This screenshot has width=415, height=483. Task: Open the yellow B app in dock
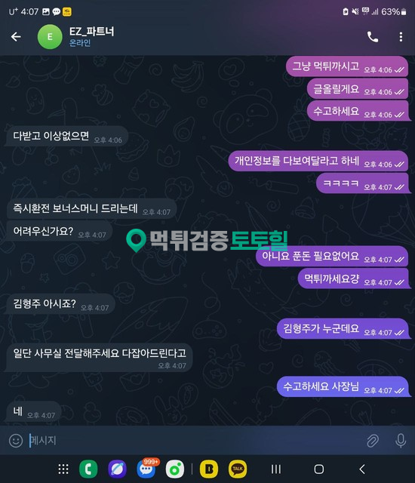point(209,469)
